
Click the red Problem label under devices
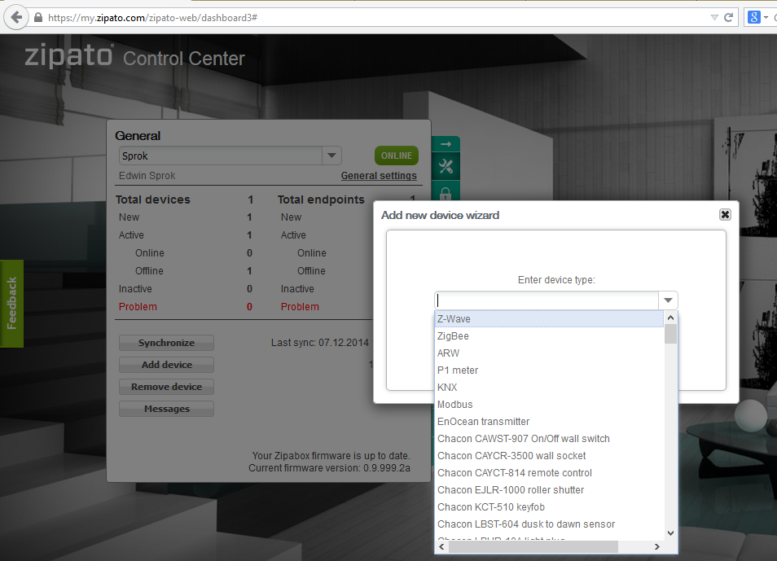point(138,307)
